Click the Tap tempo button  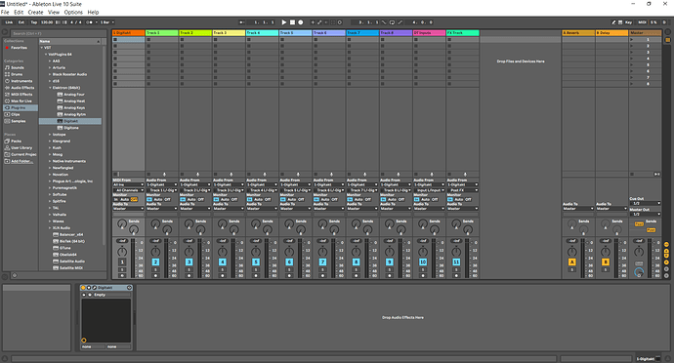pyautogui.click(x=33, y=22)
